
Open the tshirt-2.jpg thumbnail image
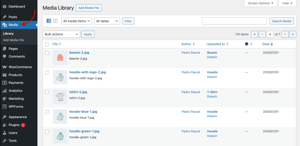(x=60, y=97)
